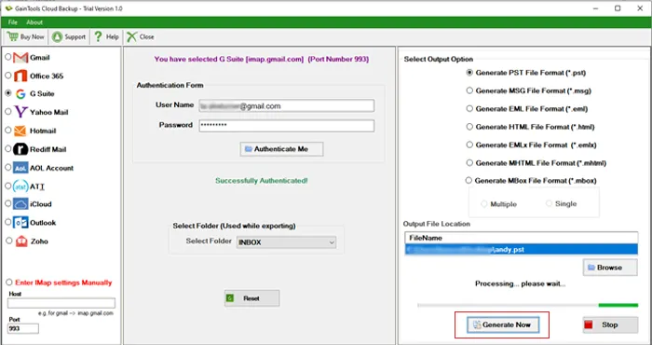
Task: Choose the Yahoo Mail radio button
Action: pos(7,112)
